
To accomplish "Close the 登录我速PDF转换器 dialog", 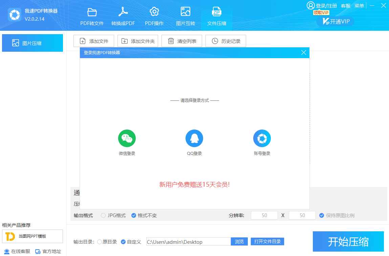I will tap(304, 52).
